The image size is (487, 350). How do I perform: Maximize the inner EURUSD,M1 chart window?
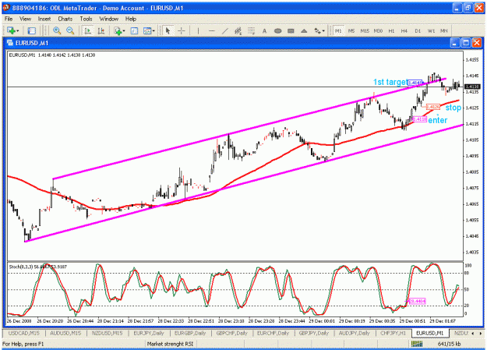pyautogui.click(x=465, y=43)
